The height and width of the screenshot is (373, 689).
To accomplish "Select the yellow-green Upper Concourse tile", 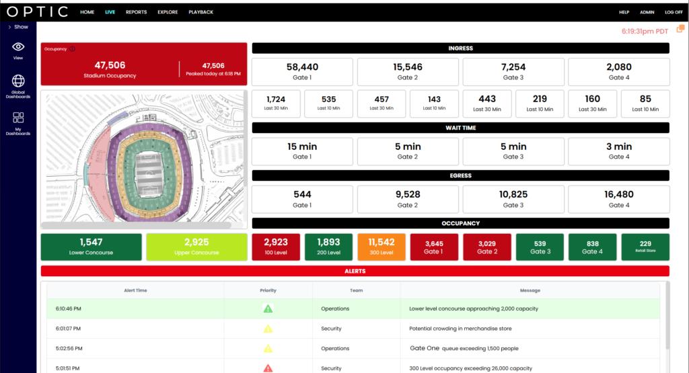I will click(197, 247).
